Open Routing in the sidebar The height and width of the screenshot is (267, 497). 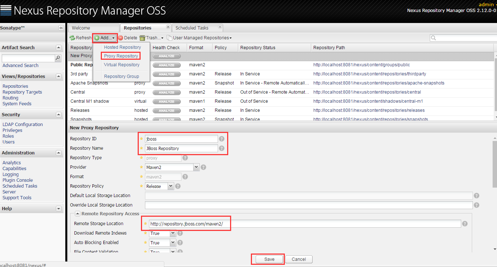click(x=10, y=98)
